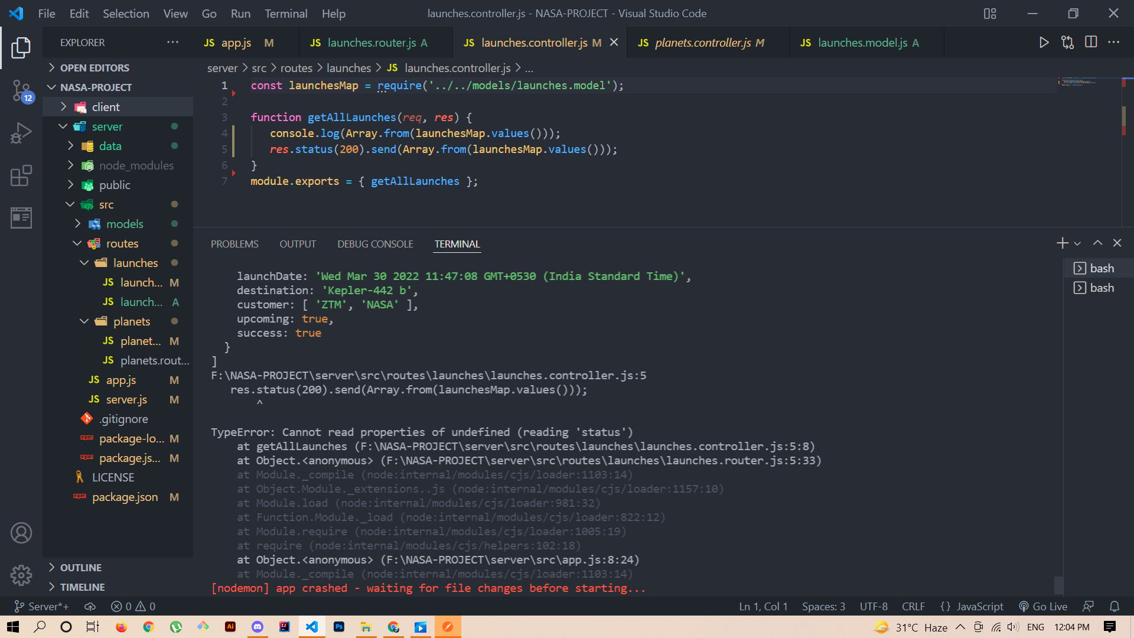This screenshot has width=1134, height=638.
Task: Create a new terminal with plus icon
Action: pyautogui.click(x=1062, y=243)
